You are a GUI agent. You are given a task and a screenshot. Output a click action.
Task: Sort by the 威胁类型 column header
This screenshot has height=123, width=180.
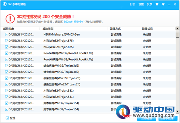point(48,29)
